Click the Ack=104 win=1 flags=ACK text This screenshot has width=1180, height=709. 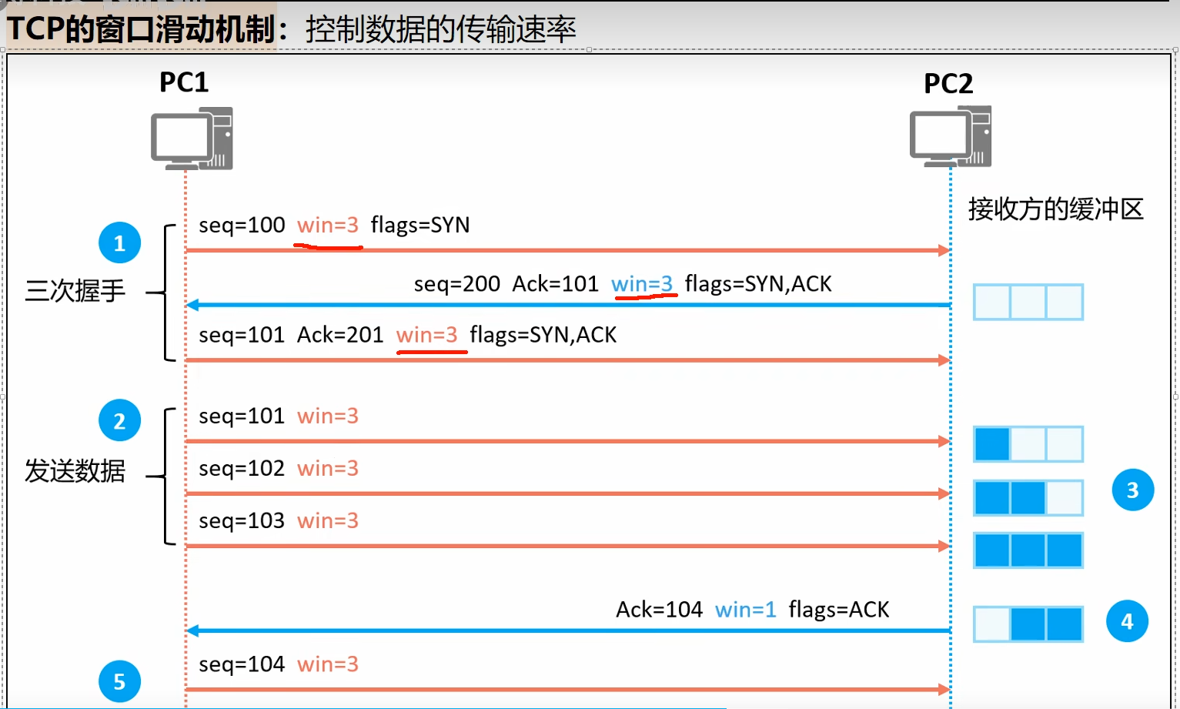[x=752, y=610]
